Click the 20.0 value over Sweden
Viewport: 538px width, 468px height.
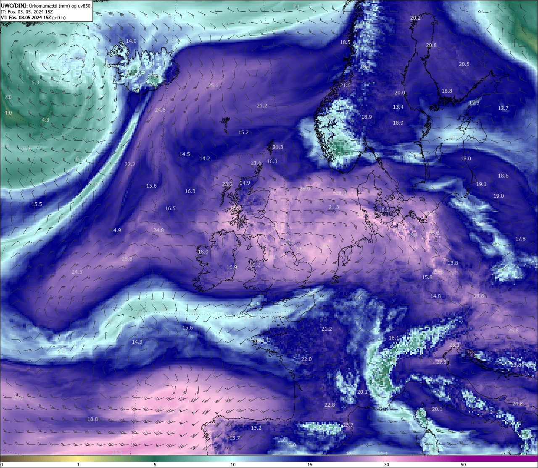point(400,93)
